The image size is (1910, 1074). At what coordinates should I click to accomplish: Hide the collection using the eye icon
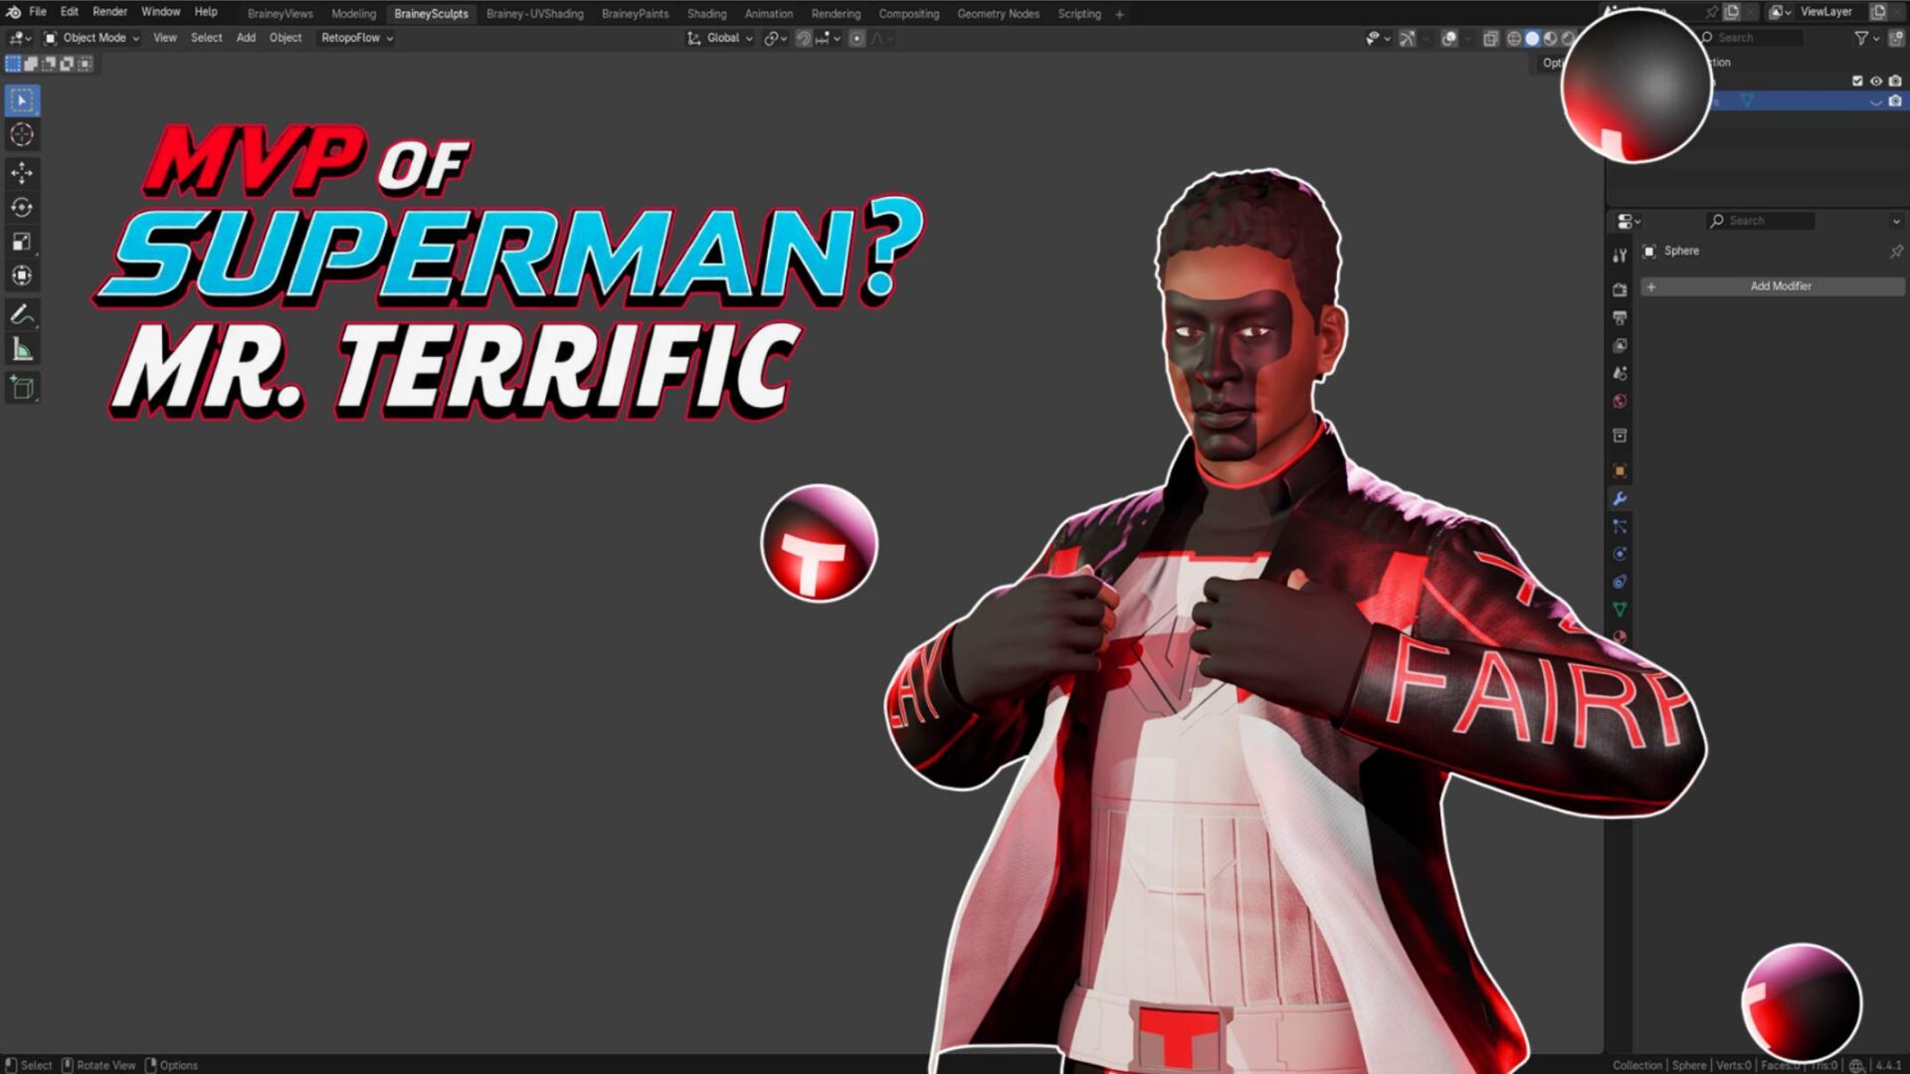(1876, 80)
